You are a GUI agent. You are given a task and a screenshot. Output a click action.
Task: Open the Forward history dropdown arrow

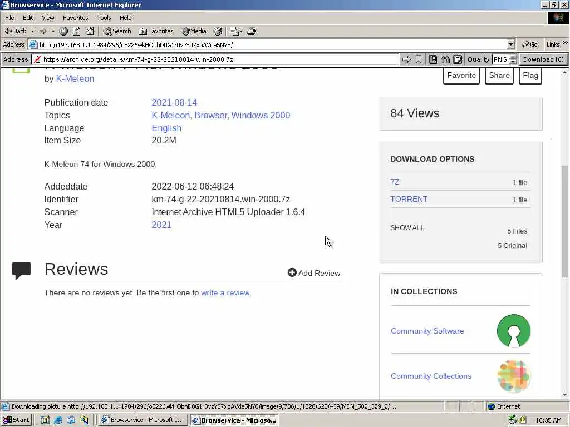[x=53, y=31]
